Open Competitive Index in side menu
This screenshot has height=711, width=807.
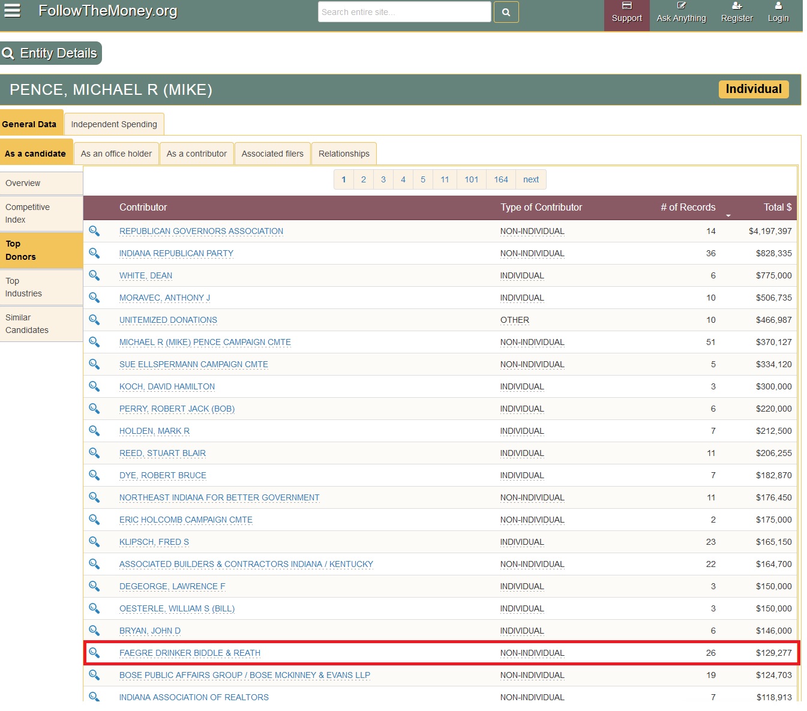(x=41, y=214)
